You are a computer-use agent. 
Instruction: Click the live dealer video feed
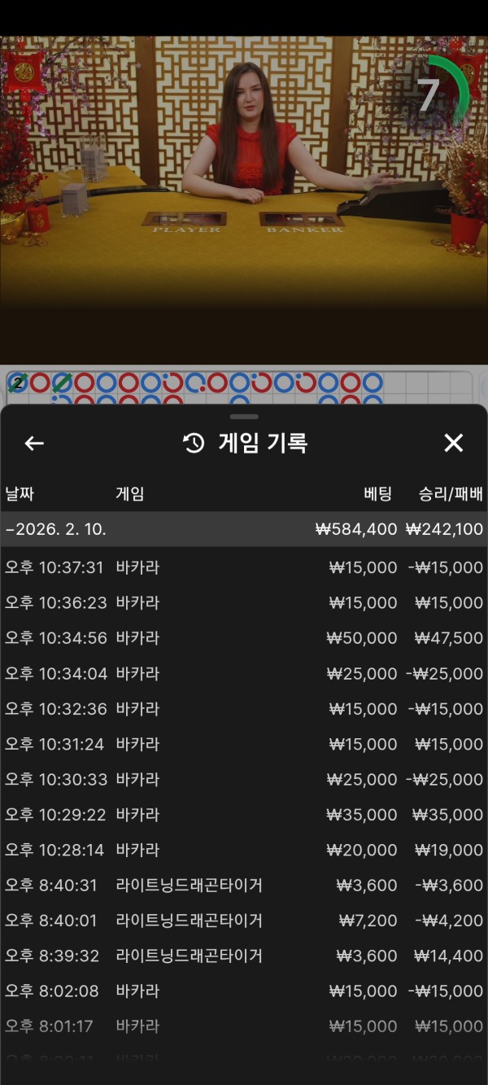click(244, 199)
